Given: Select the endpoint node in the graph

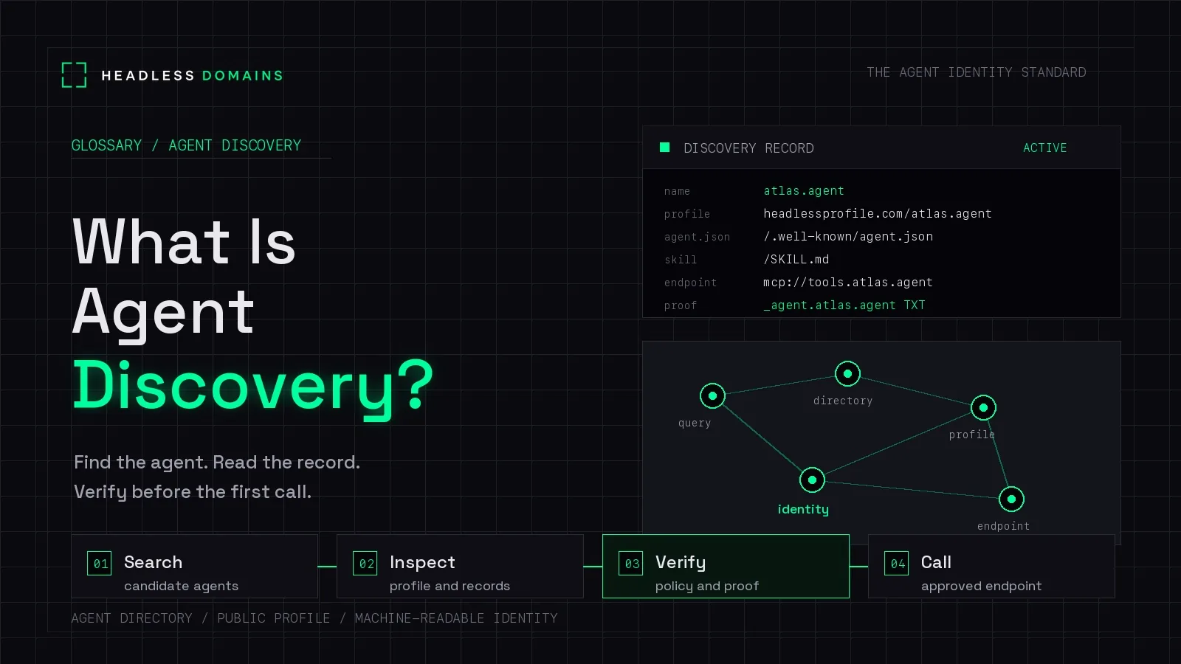Looking at the screenshot, I should [x=1011, y=499].
